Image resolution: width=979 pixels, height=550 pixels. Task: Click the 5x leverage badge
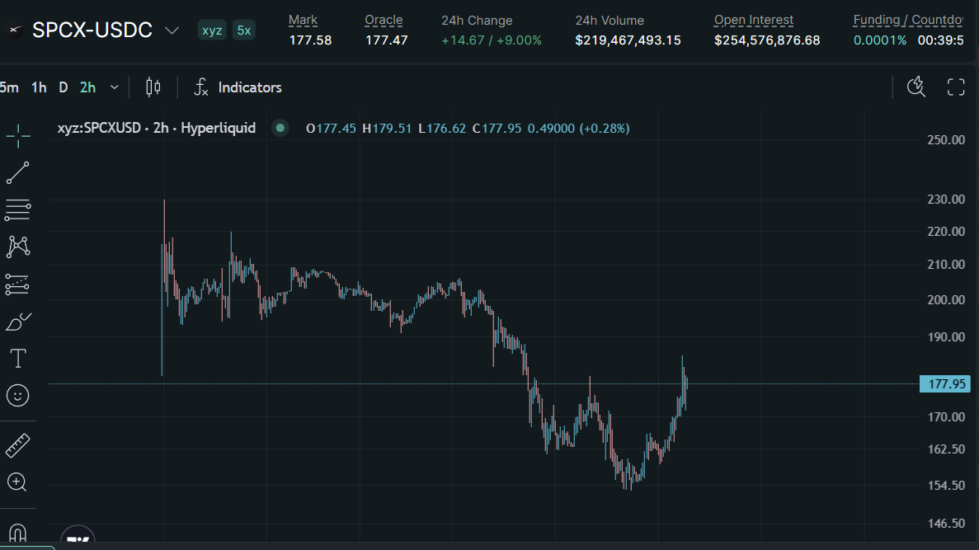(x=243, y=30)
